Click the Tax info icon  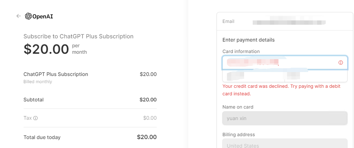35,118
